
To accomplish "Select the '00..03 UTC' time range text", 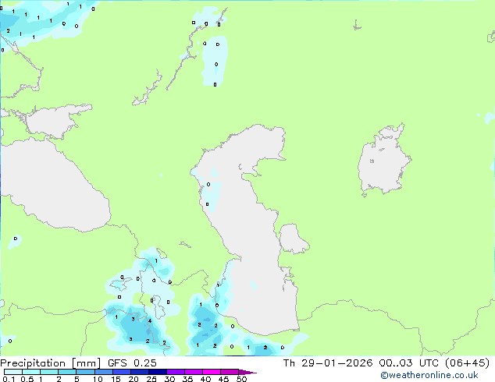I will tap(409, 363).
